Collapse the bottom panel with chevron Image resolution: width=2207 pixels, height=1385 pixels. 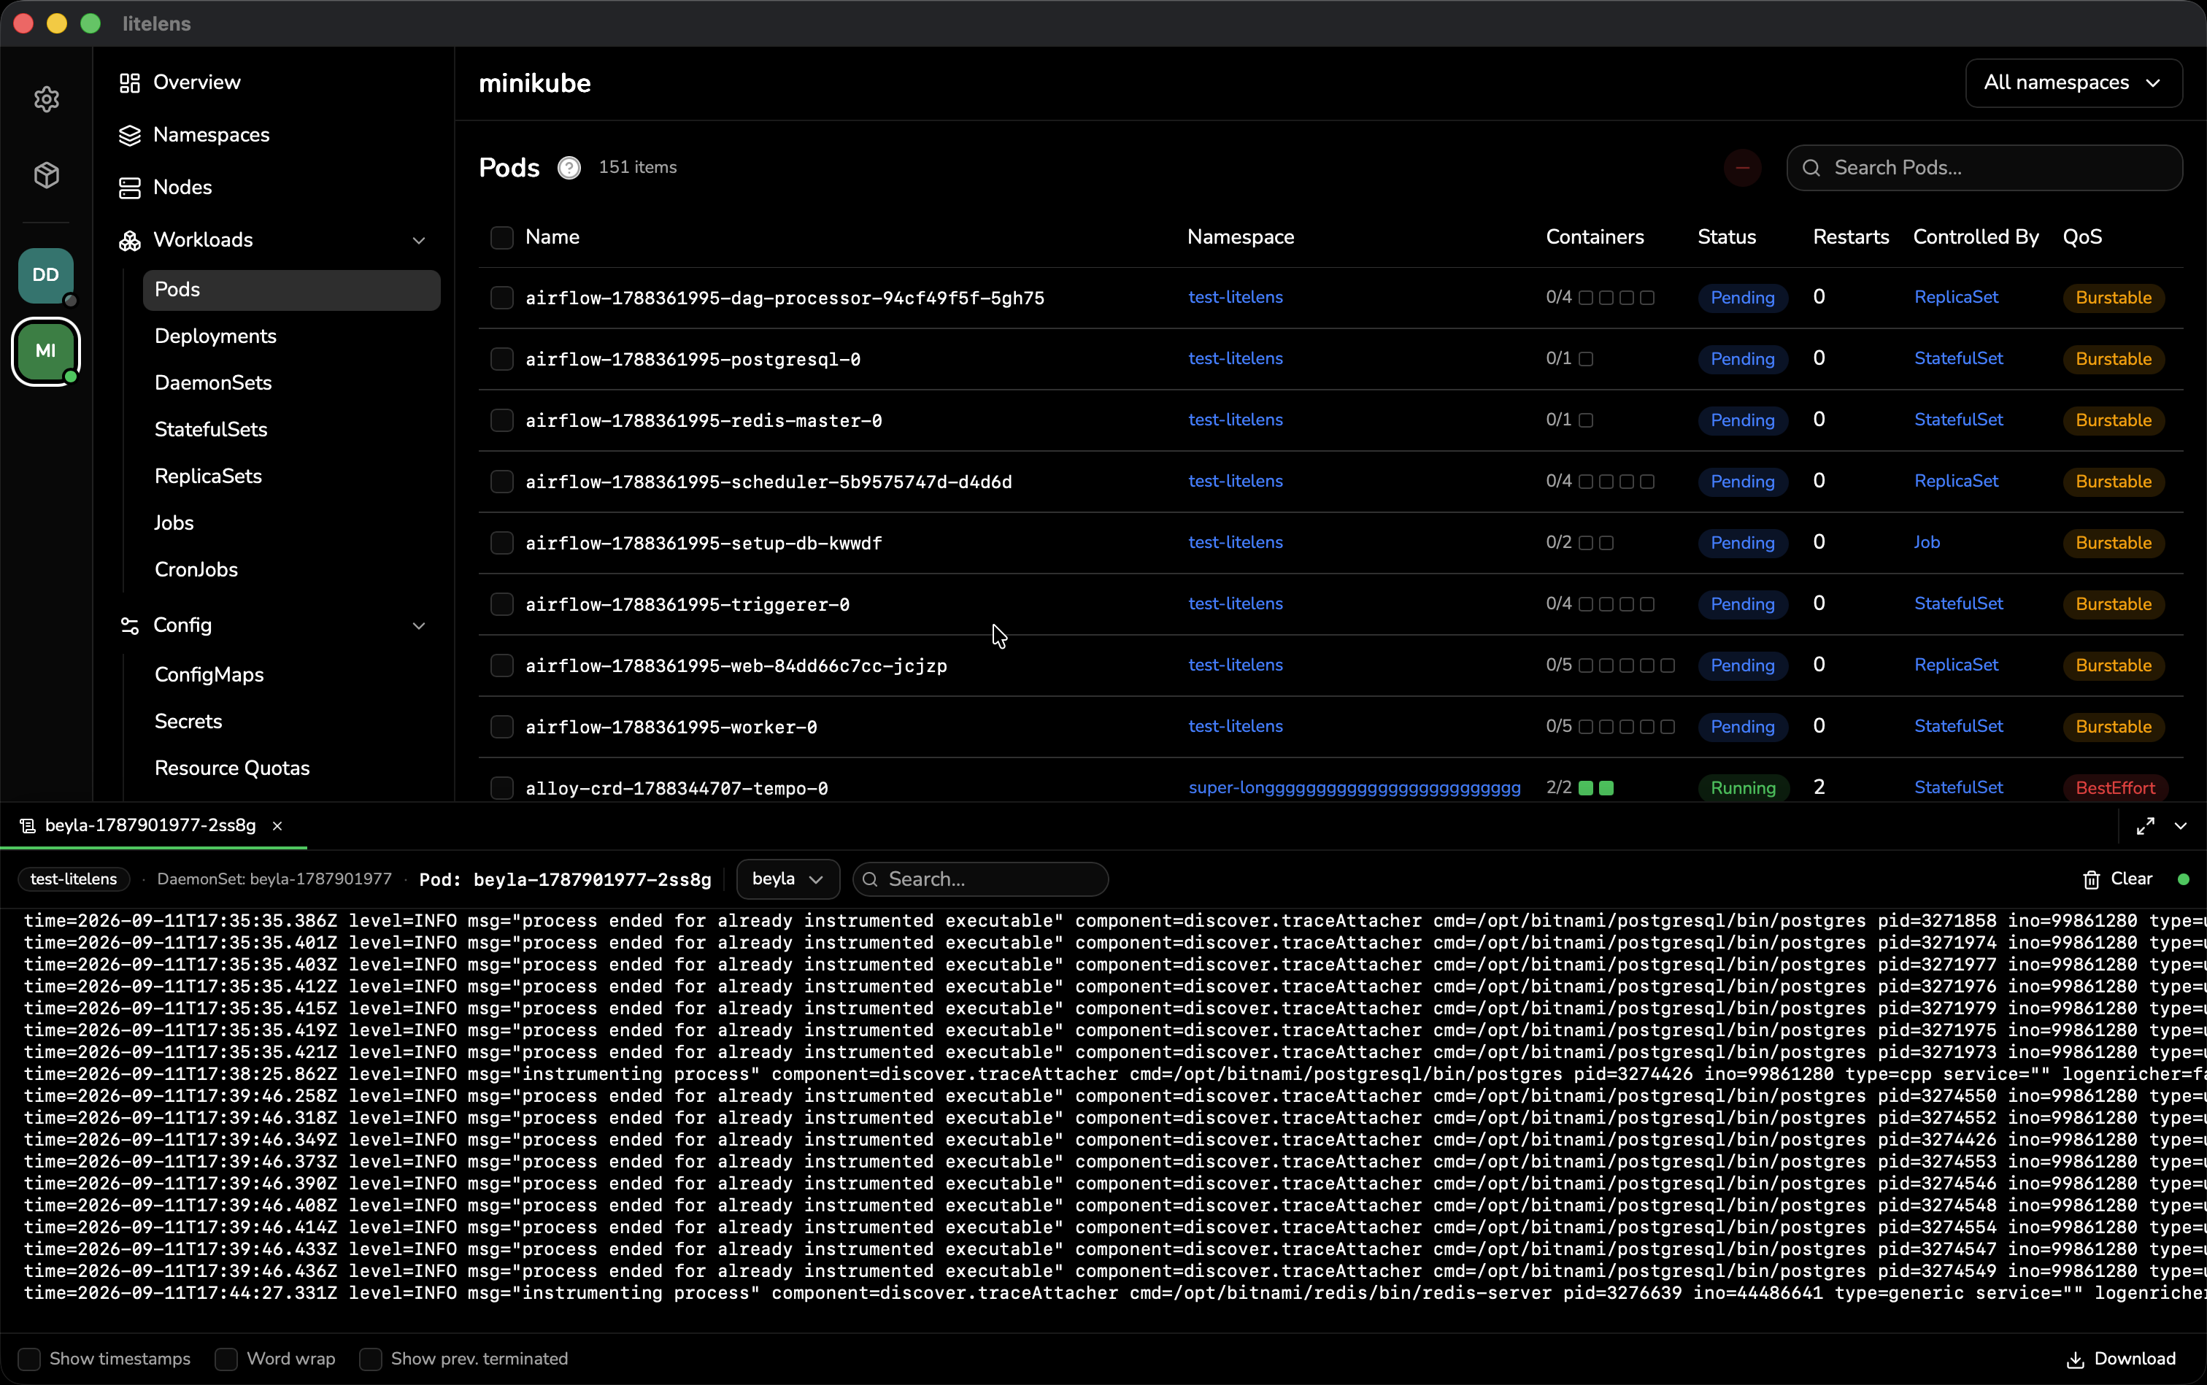[2181, 826]
